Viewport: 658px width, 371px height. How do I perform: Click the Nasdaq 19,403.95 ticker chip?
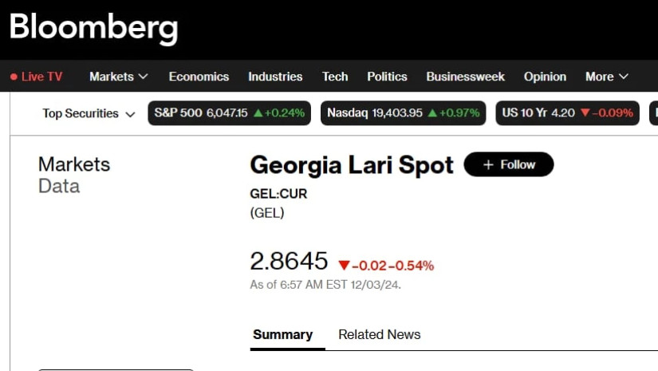pos(403,113)
